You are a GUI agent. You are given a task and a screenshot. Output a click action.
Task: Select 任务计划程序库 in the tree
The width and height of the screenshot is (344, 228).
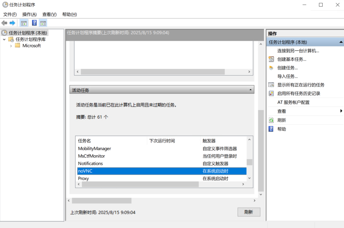click(x=30, y=39)
